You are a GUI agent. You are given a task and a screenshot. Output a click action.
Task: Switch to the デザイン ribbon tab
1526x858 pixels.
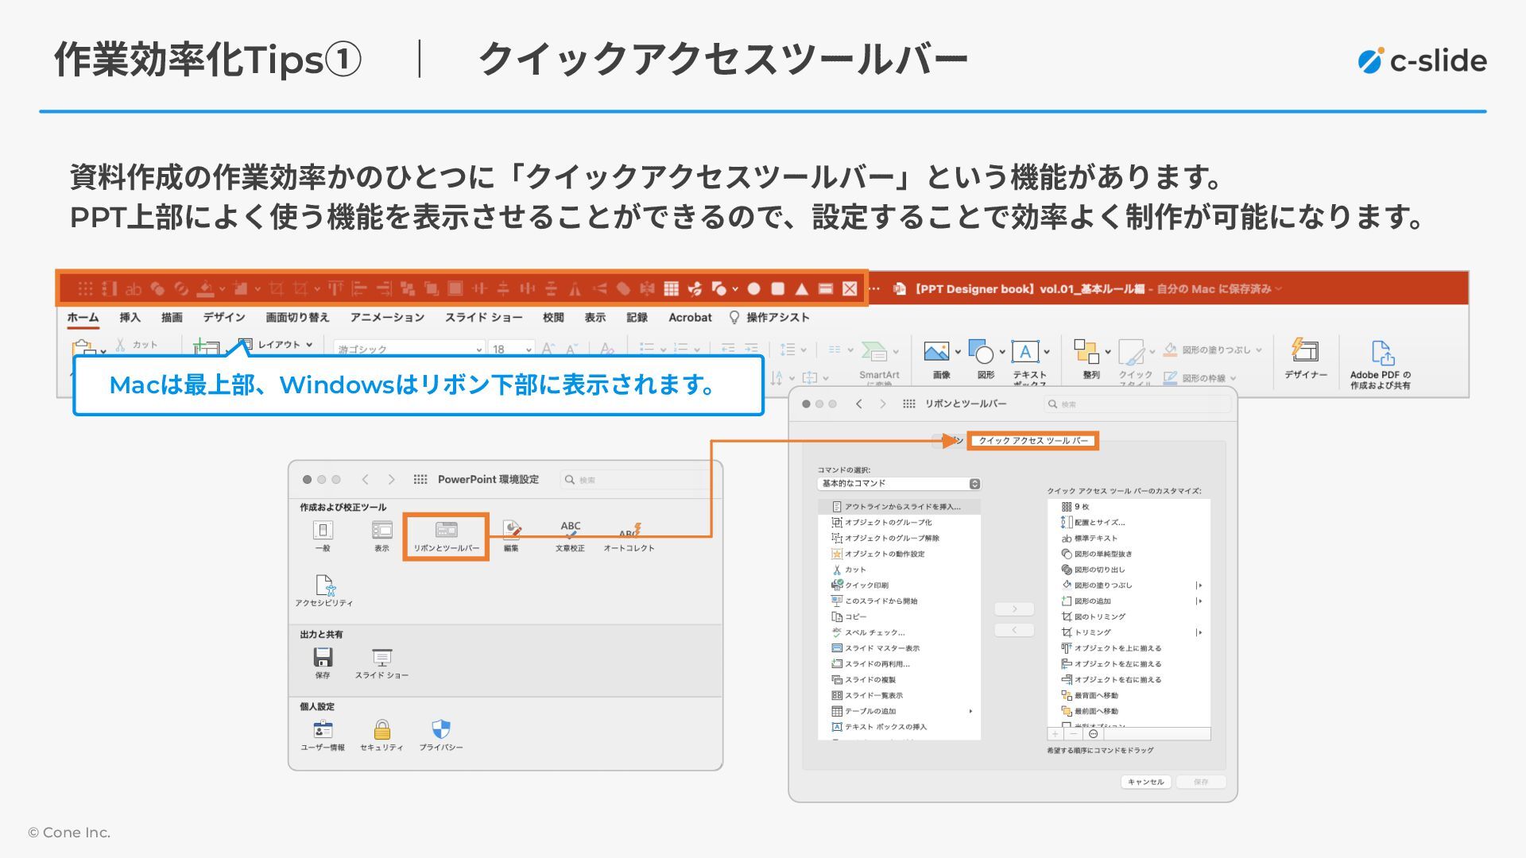coord(223,318)
